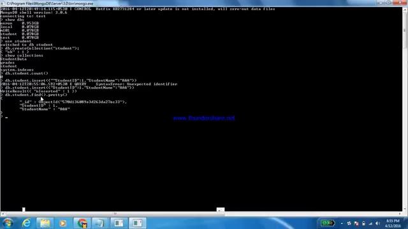
Task: Click the 'enron 0.953GB' database row
Action: click(20, 24)
